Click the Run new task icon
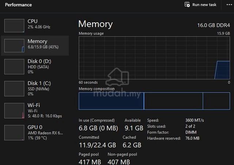 click(x=187, y=4)
